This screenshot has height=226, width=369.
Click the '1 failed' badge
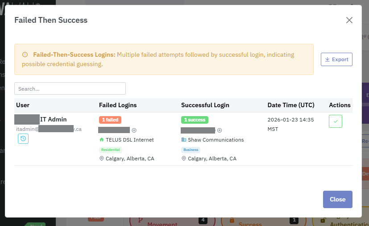[110, 120]
